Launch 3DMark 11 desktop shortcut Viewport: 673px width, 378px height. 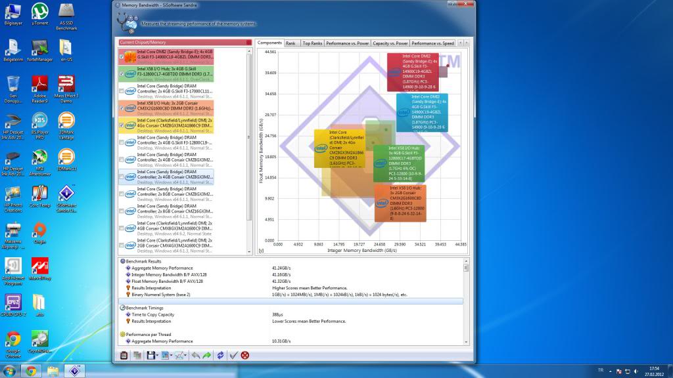point(66,160)
